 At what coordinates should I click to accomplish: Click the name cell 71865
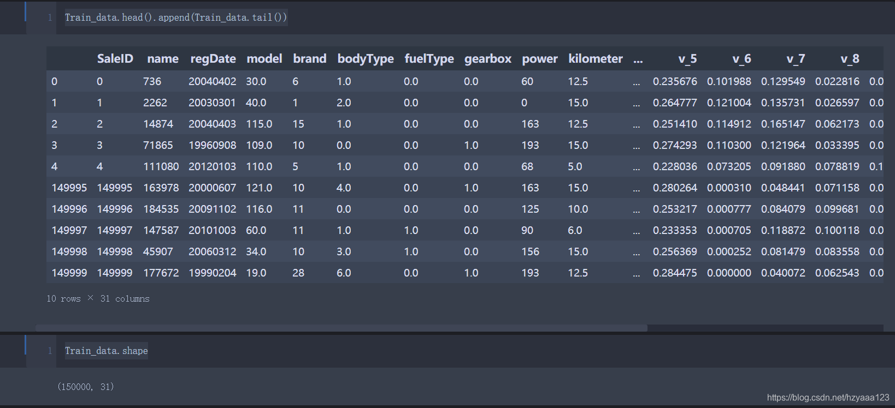(x=158, y=145)
